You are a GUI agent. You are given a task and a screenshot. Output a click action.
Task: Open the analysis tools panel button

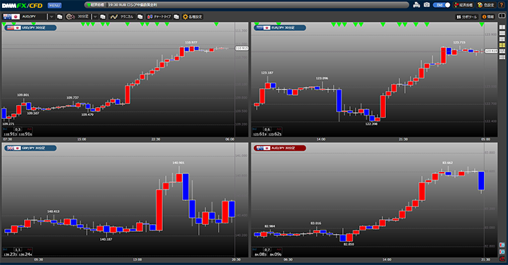tap(467, 16)
